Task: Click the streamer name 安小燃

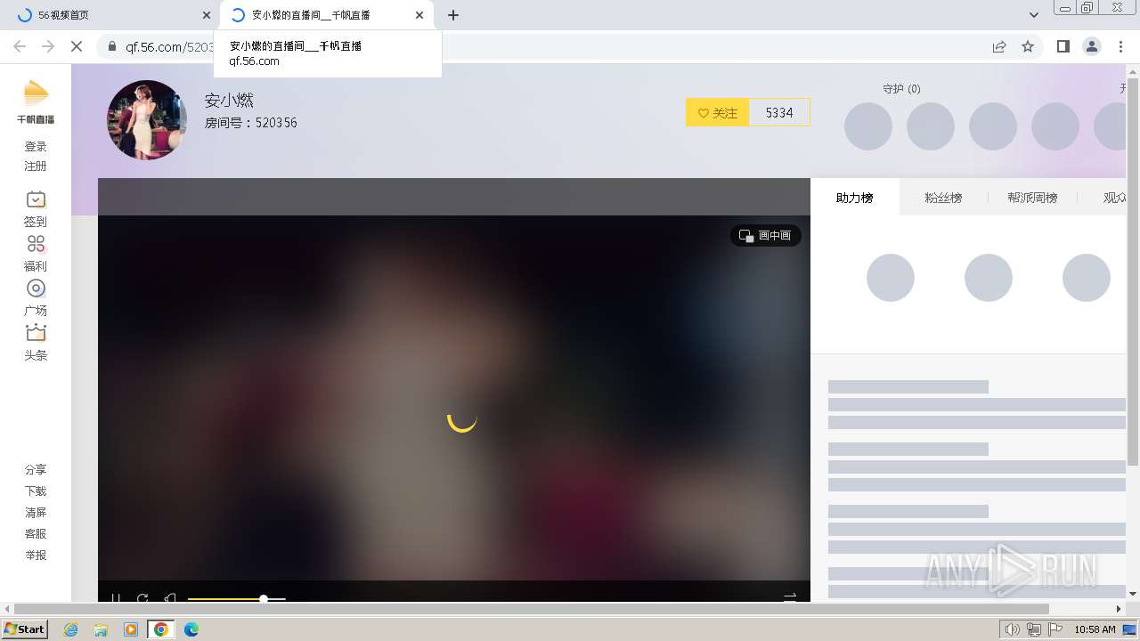Action: tap(229, 101)
